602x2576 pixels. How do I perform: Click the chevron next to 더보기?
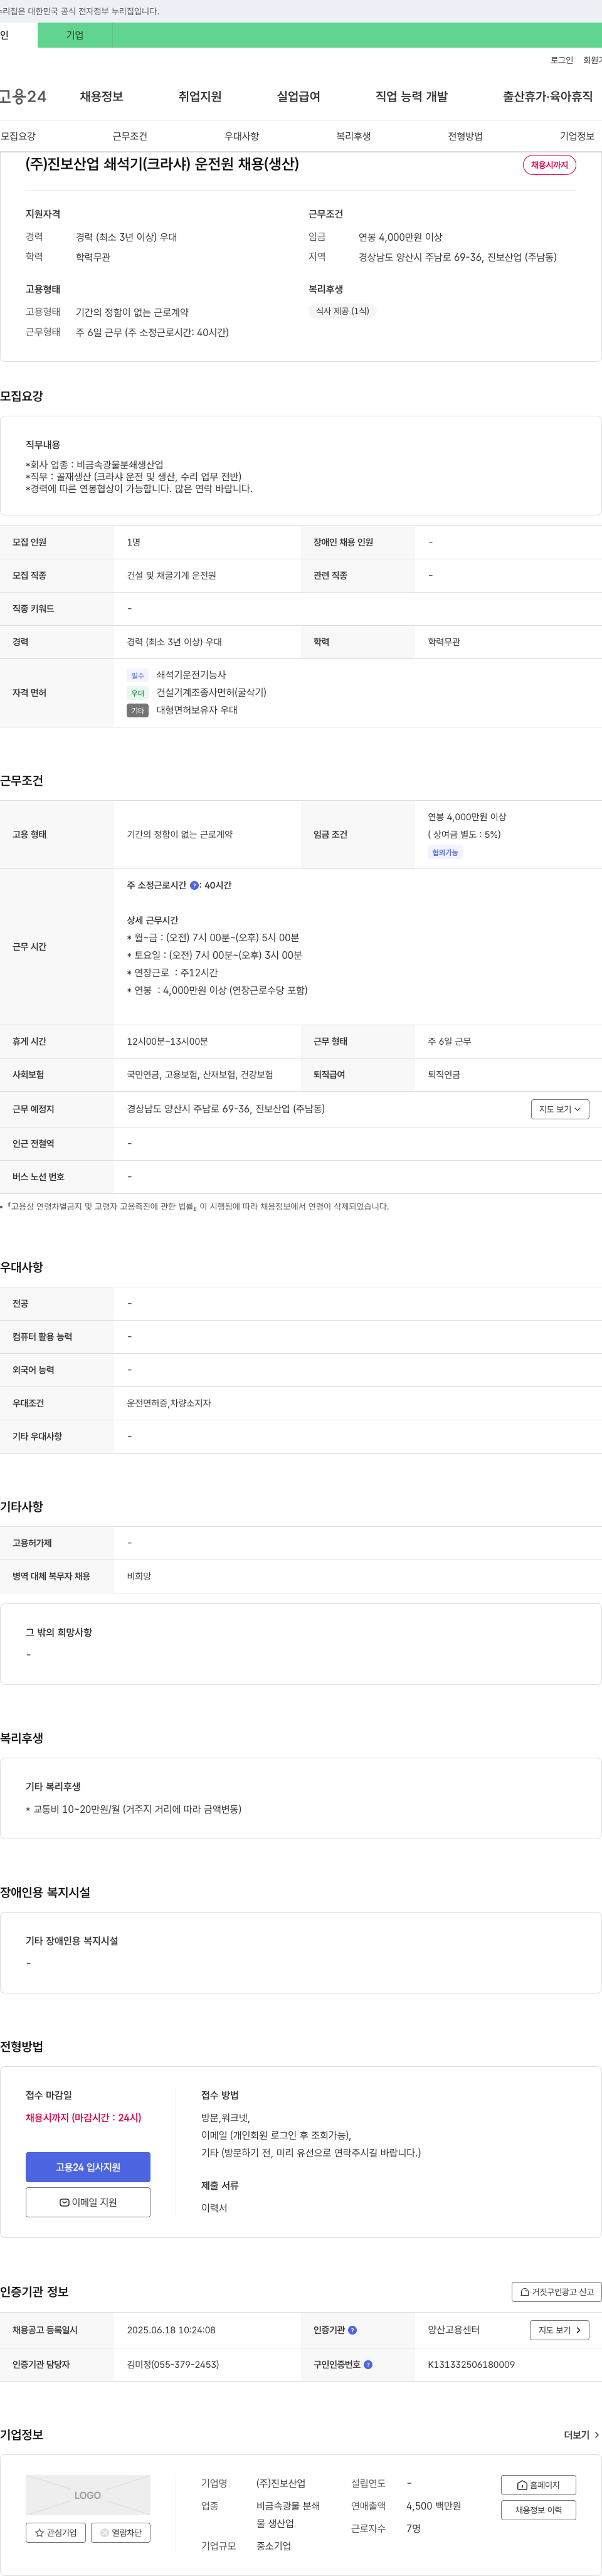pos(597,2435)
